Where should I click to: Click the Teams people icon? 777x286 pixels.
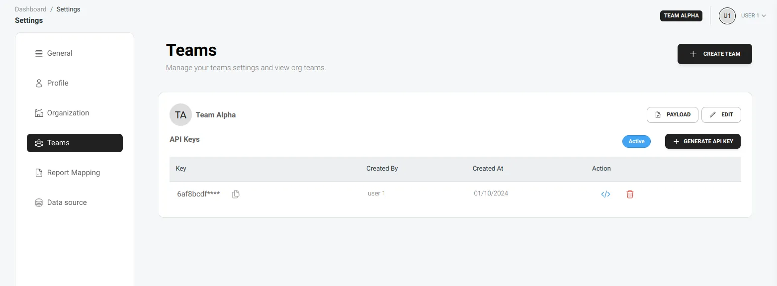coord(39,143)
